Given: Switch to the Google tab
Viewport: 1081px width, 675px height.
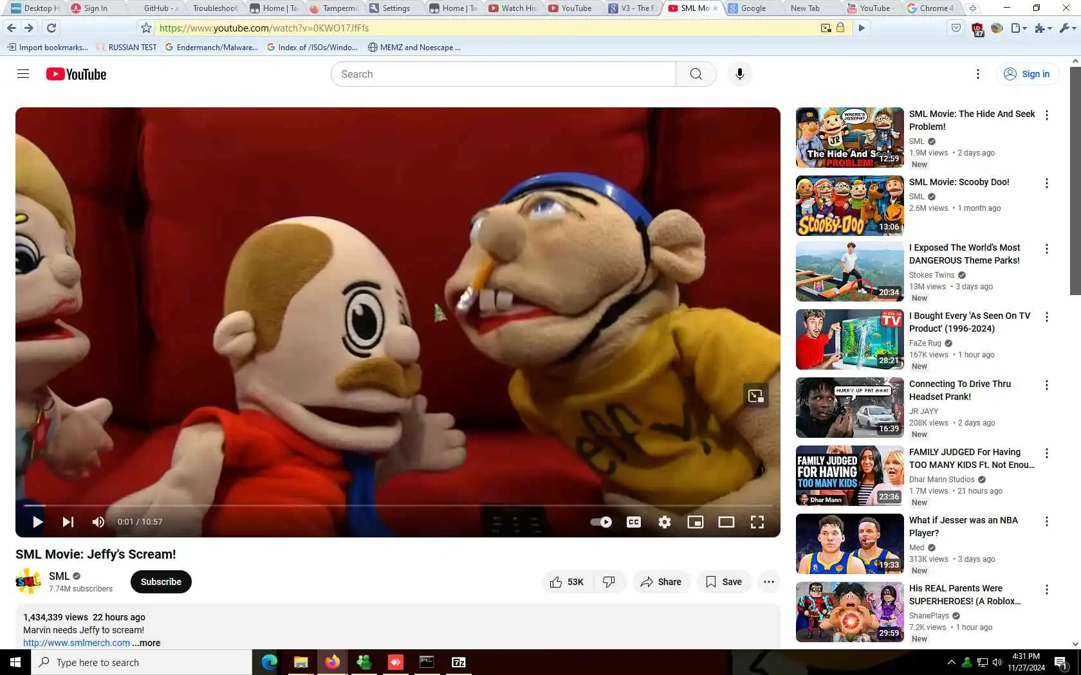Looking at the screenshot, I should 753,8.
